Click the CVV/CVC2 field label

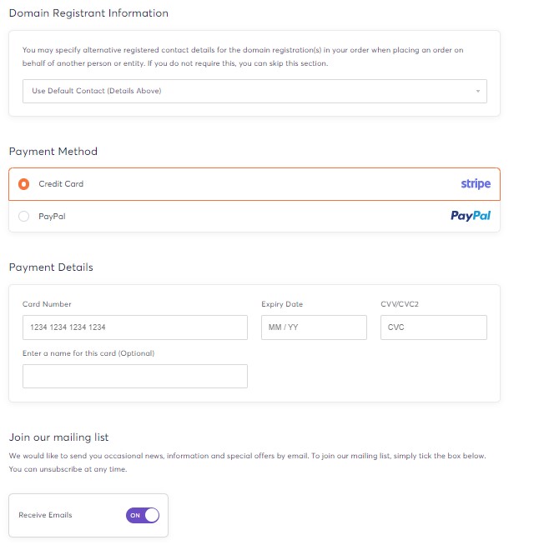(400, 304)
